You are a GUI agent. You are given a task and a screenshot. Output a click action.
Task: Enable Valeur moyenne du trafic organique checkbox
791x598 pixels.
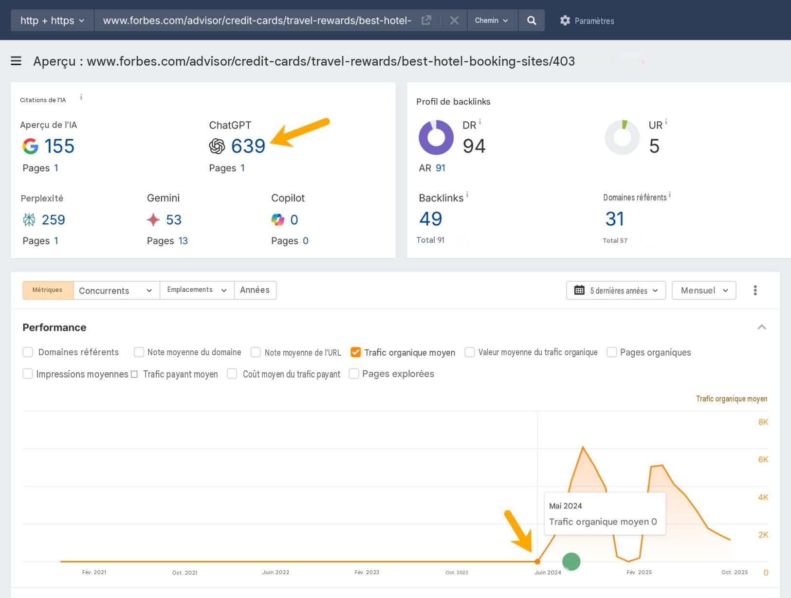[470, 352]
